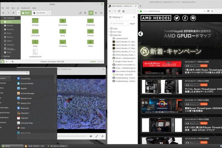Toggle video player mute speaker icon
Screen dimensions: 222x148
point(91,136)
